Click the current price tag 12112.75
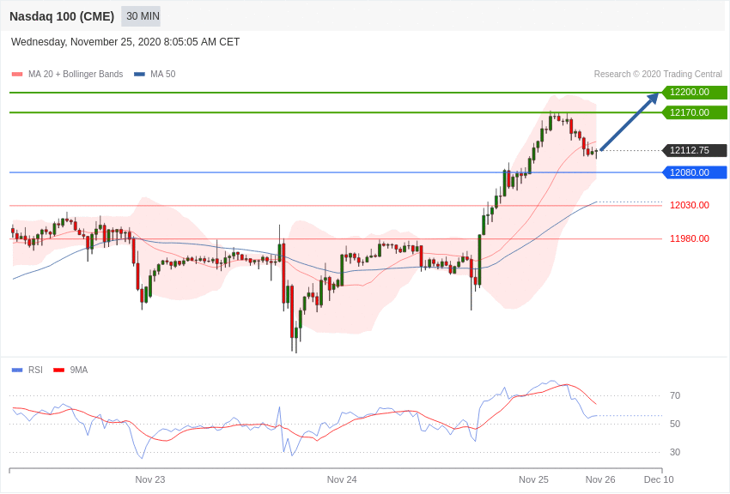The image size is (730, 494). [x=690, y=150]
